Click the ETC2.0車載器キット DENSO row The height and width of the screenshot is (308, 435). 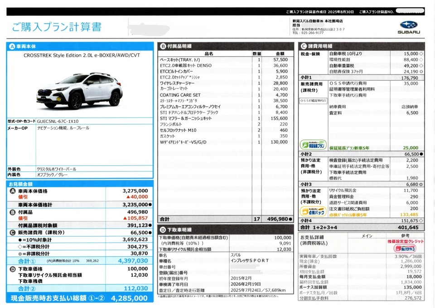(225, 65)
